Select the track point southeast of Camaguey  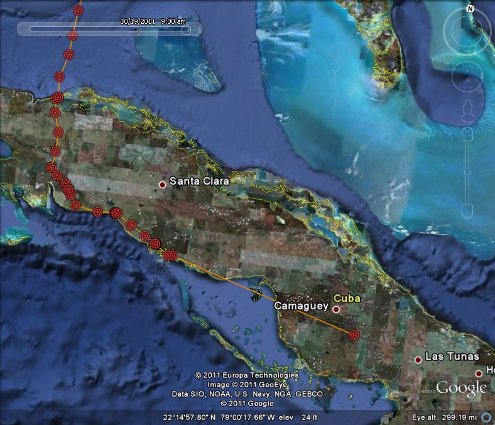(354, 335)
